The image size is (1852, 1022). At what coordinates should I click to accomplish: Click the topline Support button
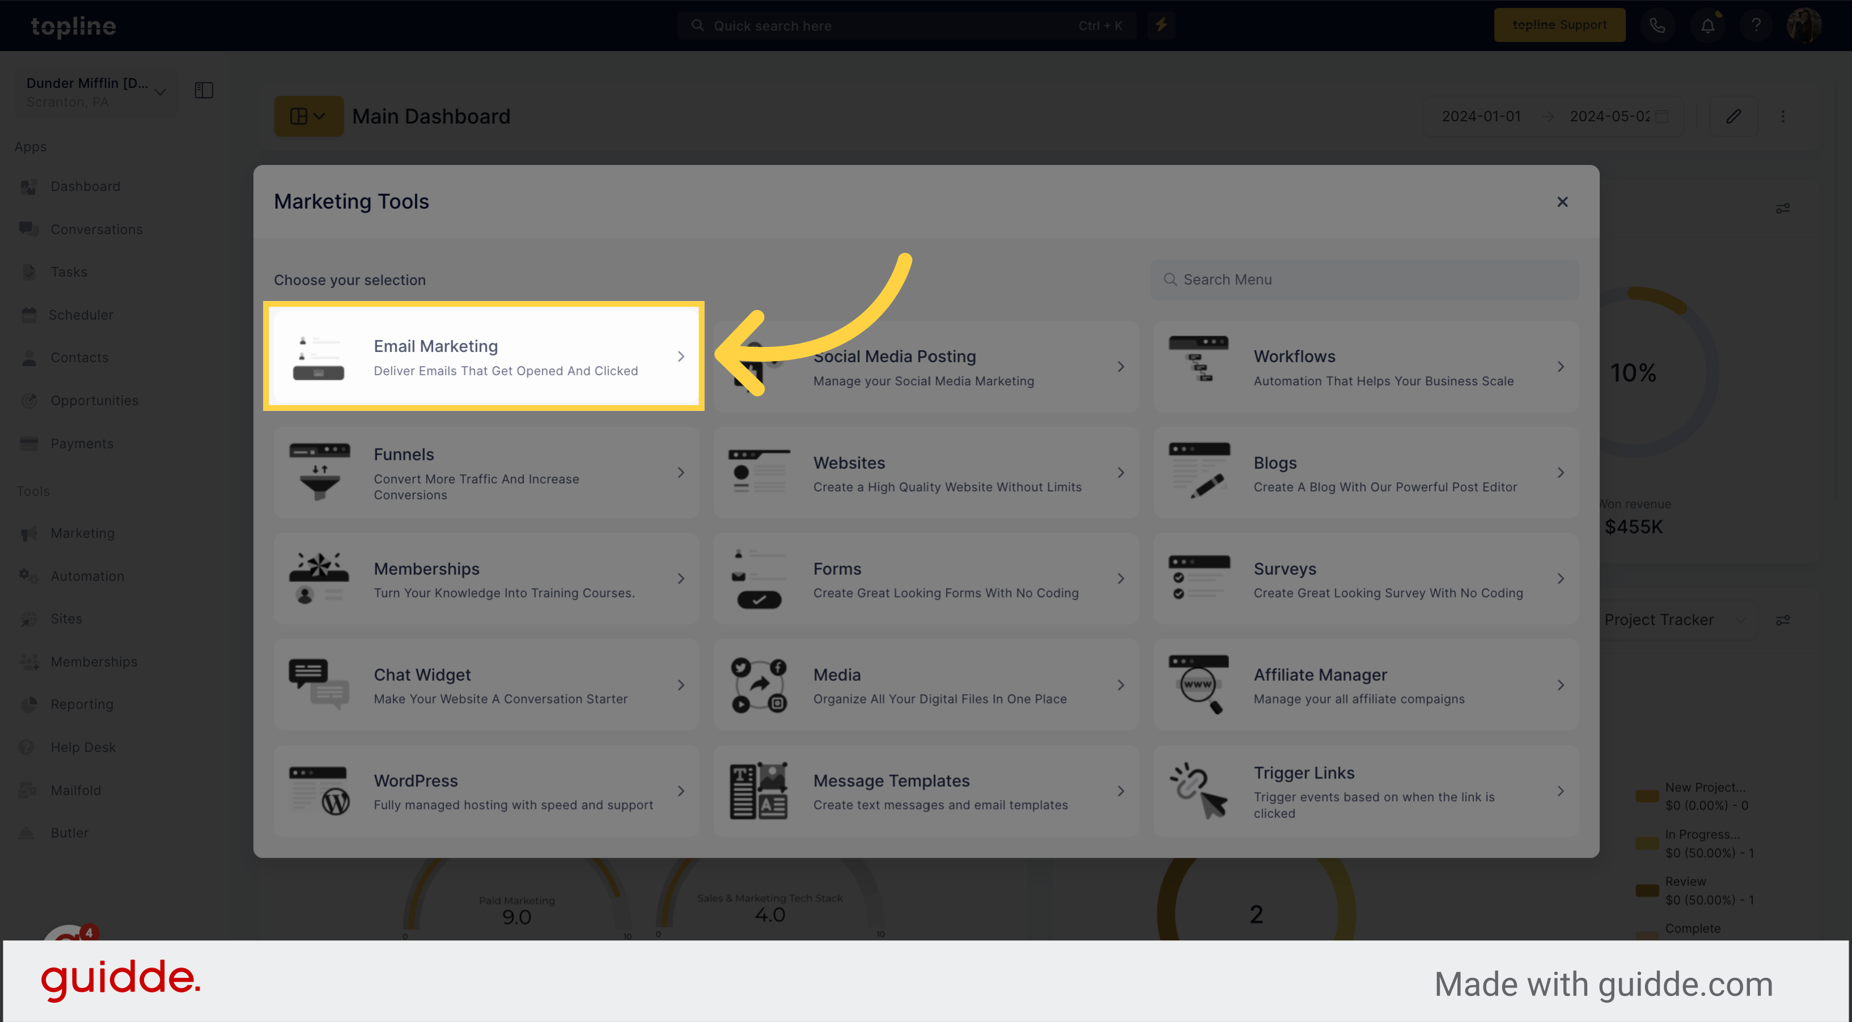pyautogui.click(x=1559, y=25)
